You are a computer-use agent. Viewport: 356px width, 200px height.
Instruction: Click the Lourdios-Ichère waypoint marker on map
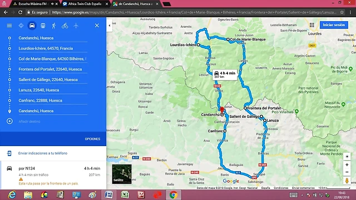pos(198,45)
